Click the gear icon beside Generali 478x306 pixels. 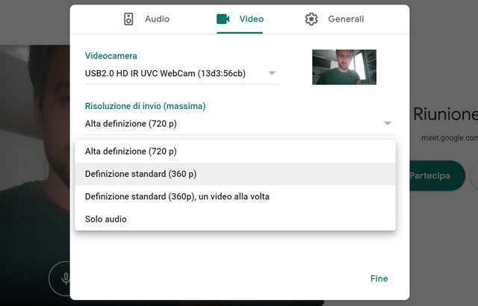(311, 19)
